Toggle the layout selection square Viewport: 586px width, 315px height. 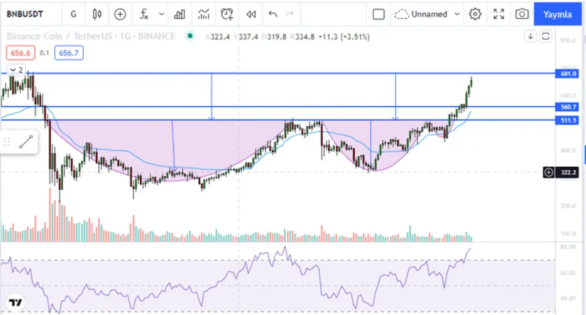(378, 14)
